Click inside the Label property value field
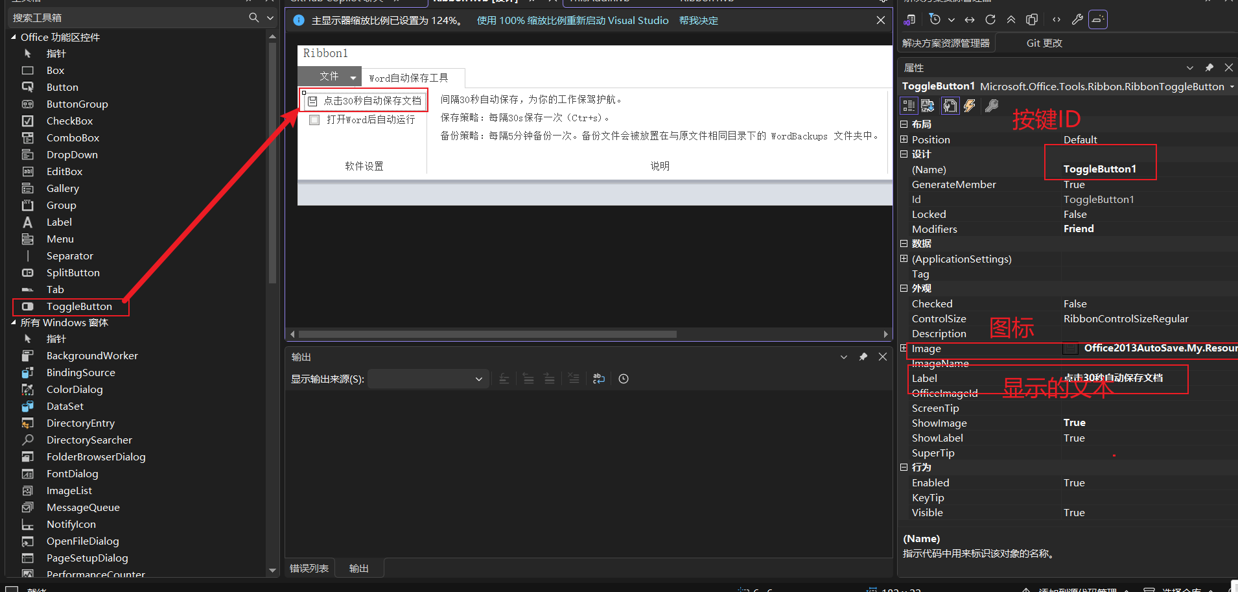 [1121, 378]
